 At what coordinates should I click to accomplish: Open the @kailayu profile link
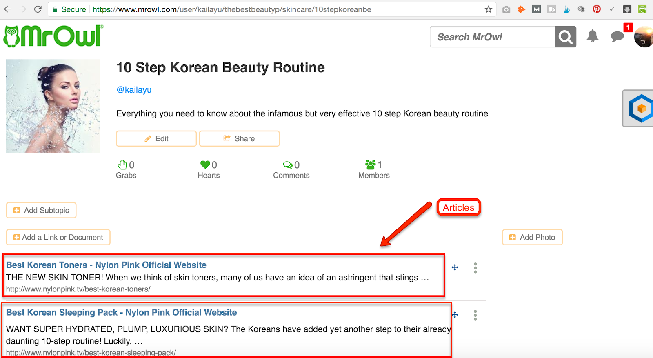coord(134,90)
